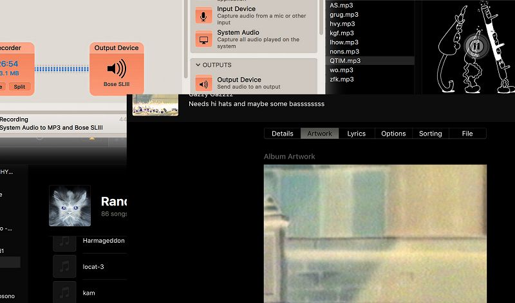Image resolution: width=515 pixels, height=303 pixels.
Task: Click the song thumbnail in the info header
Action: pyautogui.click(x=155, y=104)
